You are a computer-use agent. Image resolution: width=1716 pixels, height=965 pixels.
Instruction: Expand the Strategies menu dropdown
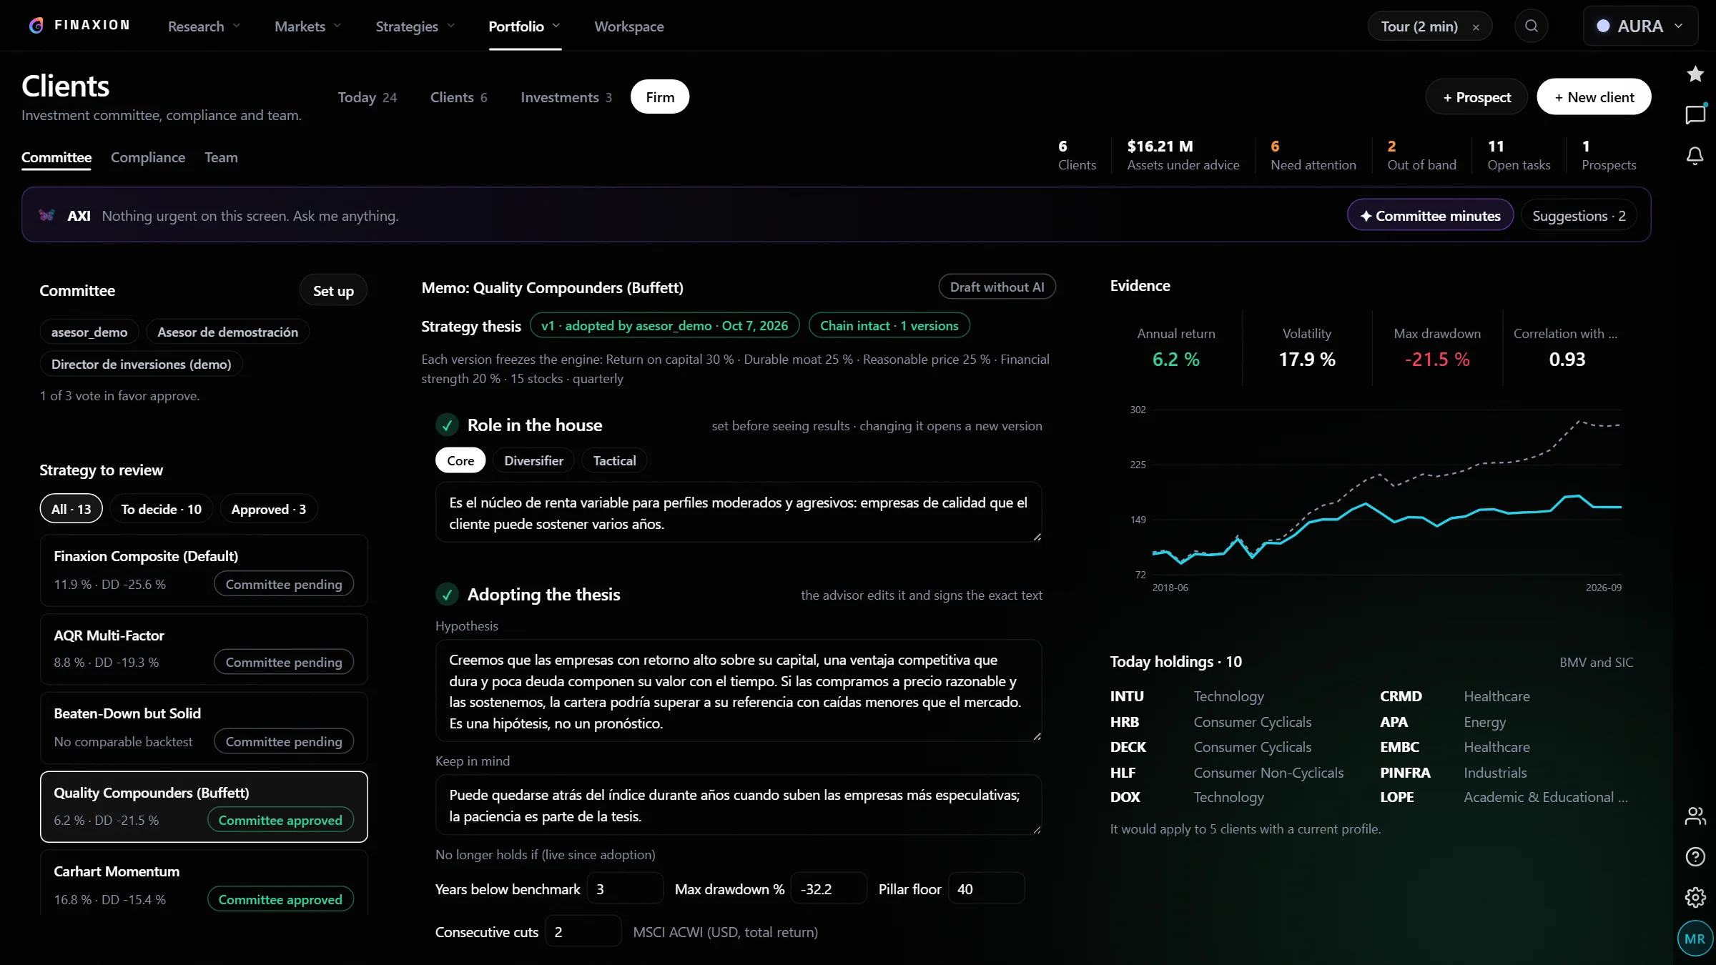(415, 26)
